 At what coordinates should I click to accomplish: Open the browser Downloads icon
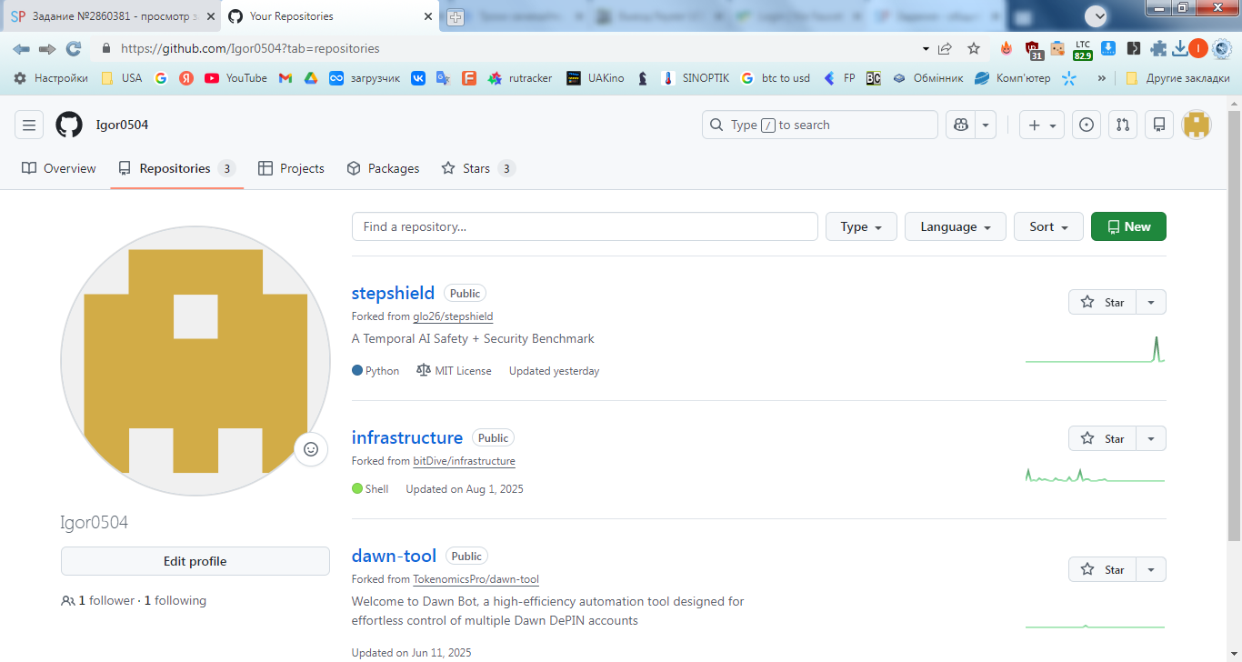click(x=1180, y=48)
